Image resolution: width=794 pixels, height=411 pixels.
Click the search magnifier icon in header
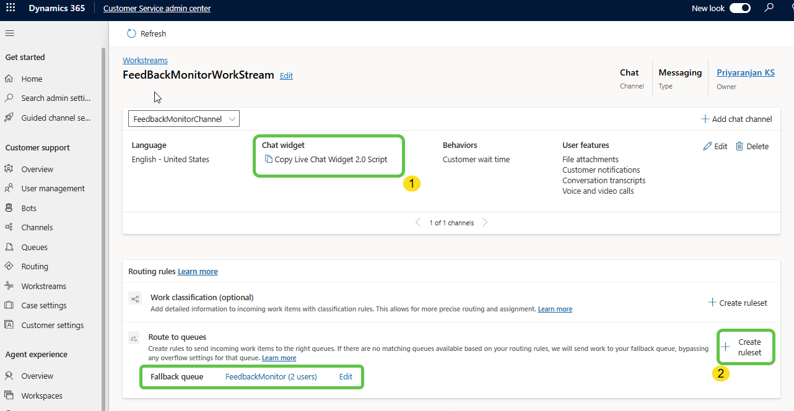(x=769, y=8)
